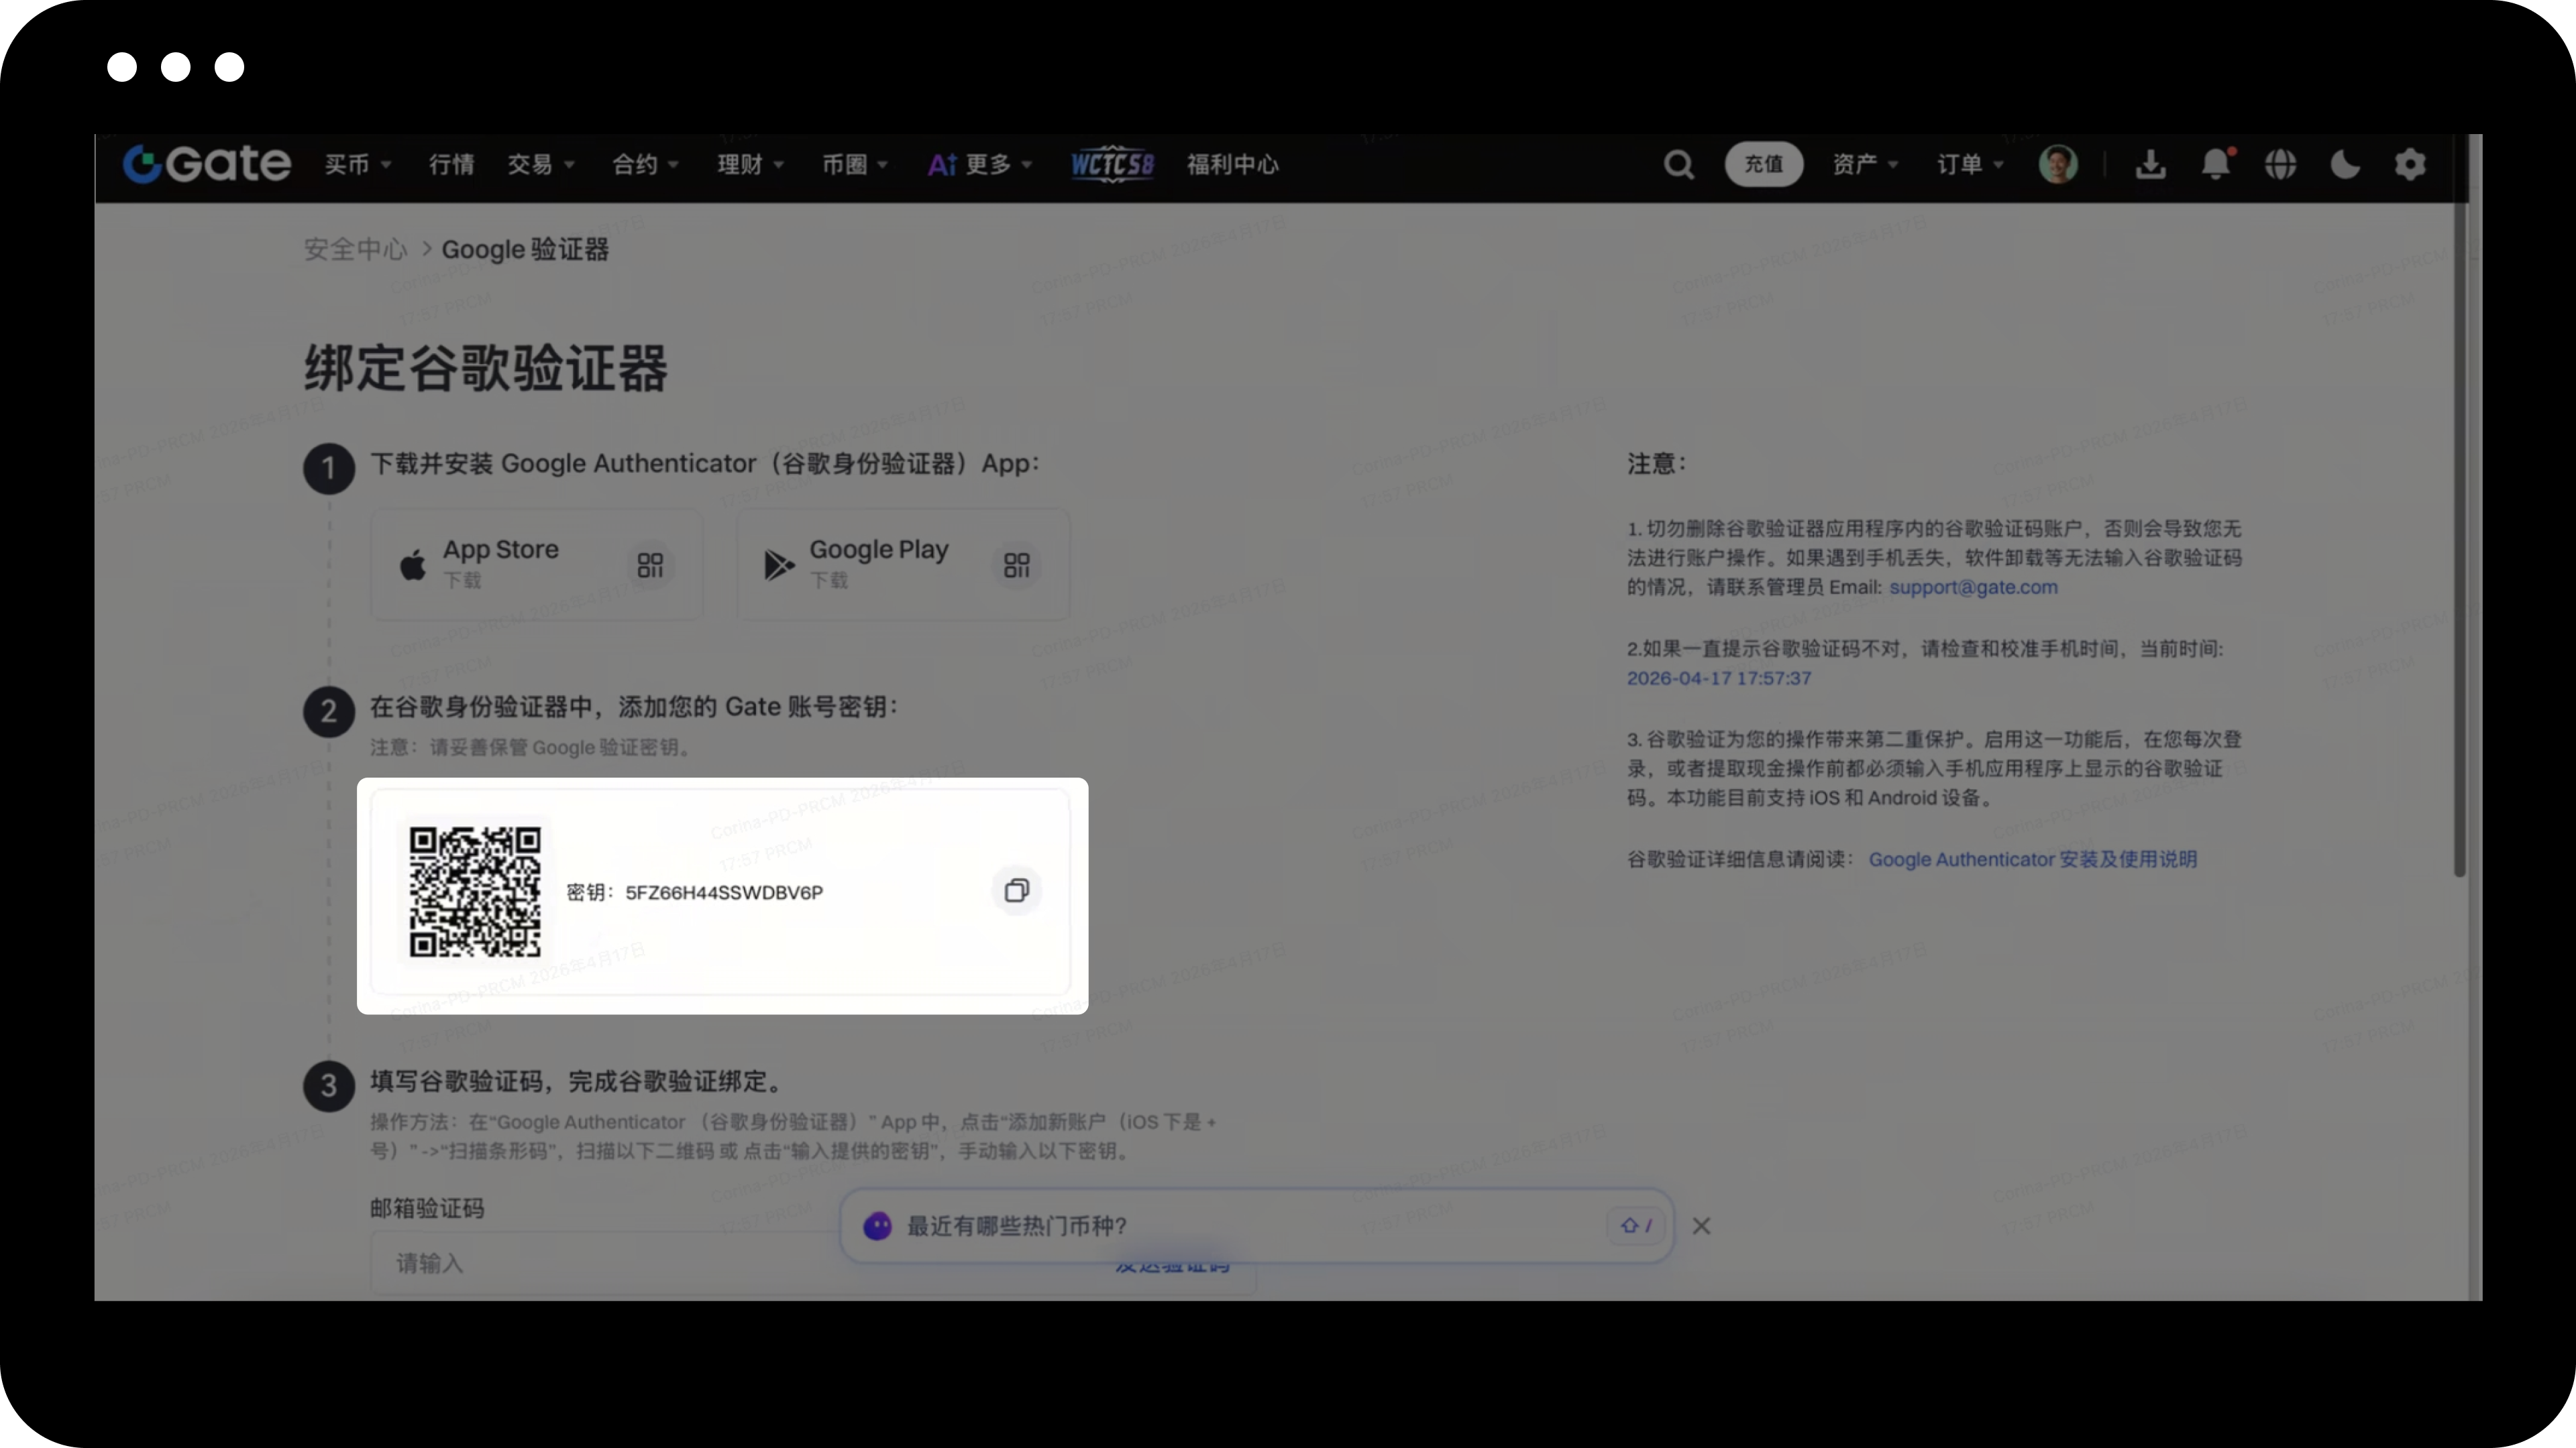2576x1448 pixels.
Task: Show App Store QR code icon
Action: [650, 566]
